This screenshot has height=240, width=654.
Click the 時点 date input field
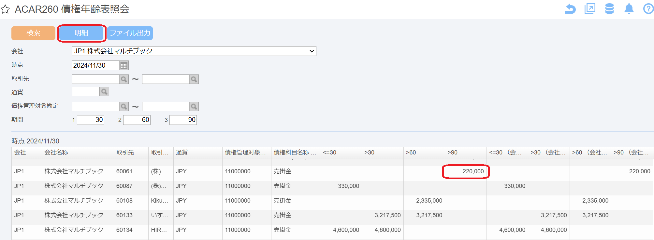[95, 65]
